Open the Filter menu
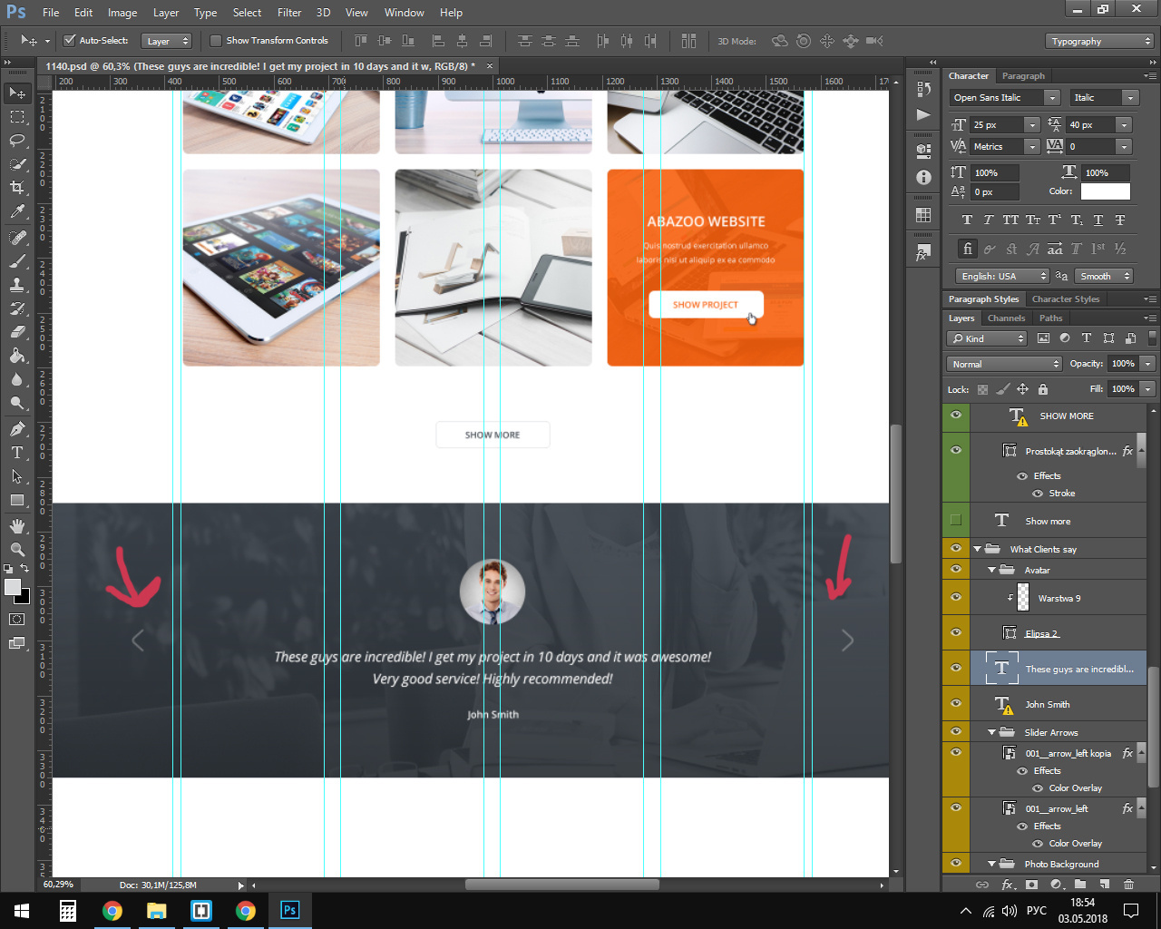 click(x=289, y=13)
